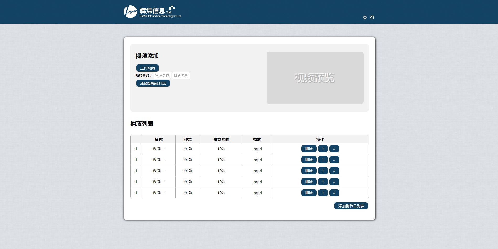Move first row down with arrow
Screen dimensions: 498x249
(x=334, y=149)
